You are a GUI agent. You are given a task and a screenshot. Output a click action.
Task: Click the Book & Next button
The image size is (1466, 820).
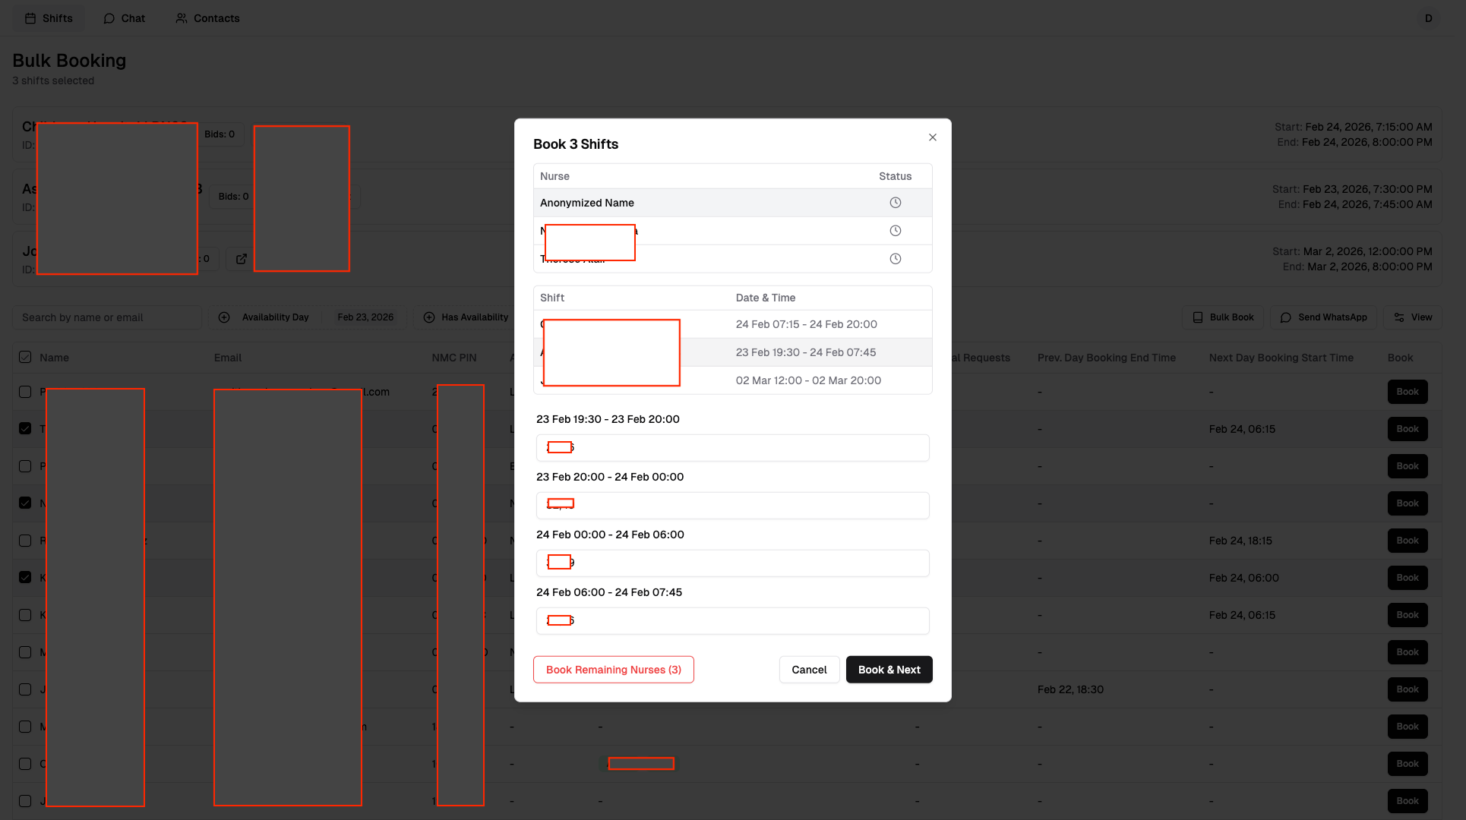(889, 670)
